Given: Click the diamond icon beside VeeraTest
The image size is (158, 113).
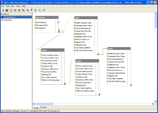Looking at the screenshot, I should coord(2,20).
